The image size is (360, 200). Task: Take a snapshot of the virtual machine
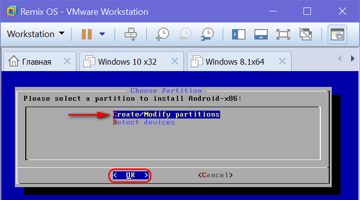[x=162, y=34]
